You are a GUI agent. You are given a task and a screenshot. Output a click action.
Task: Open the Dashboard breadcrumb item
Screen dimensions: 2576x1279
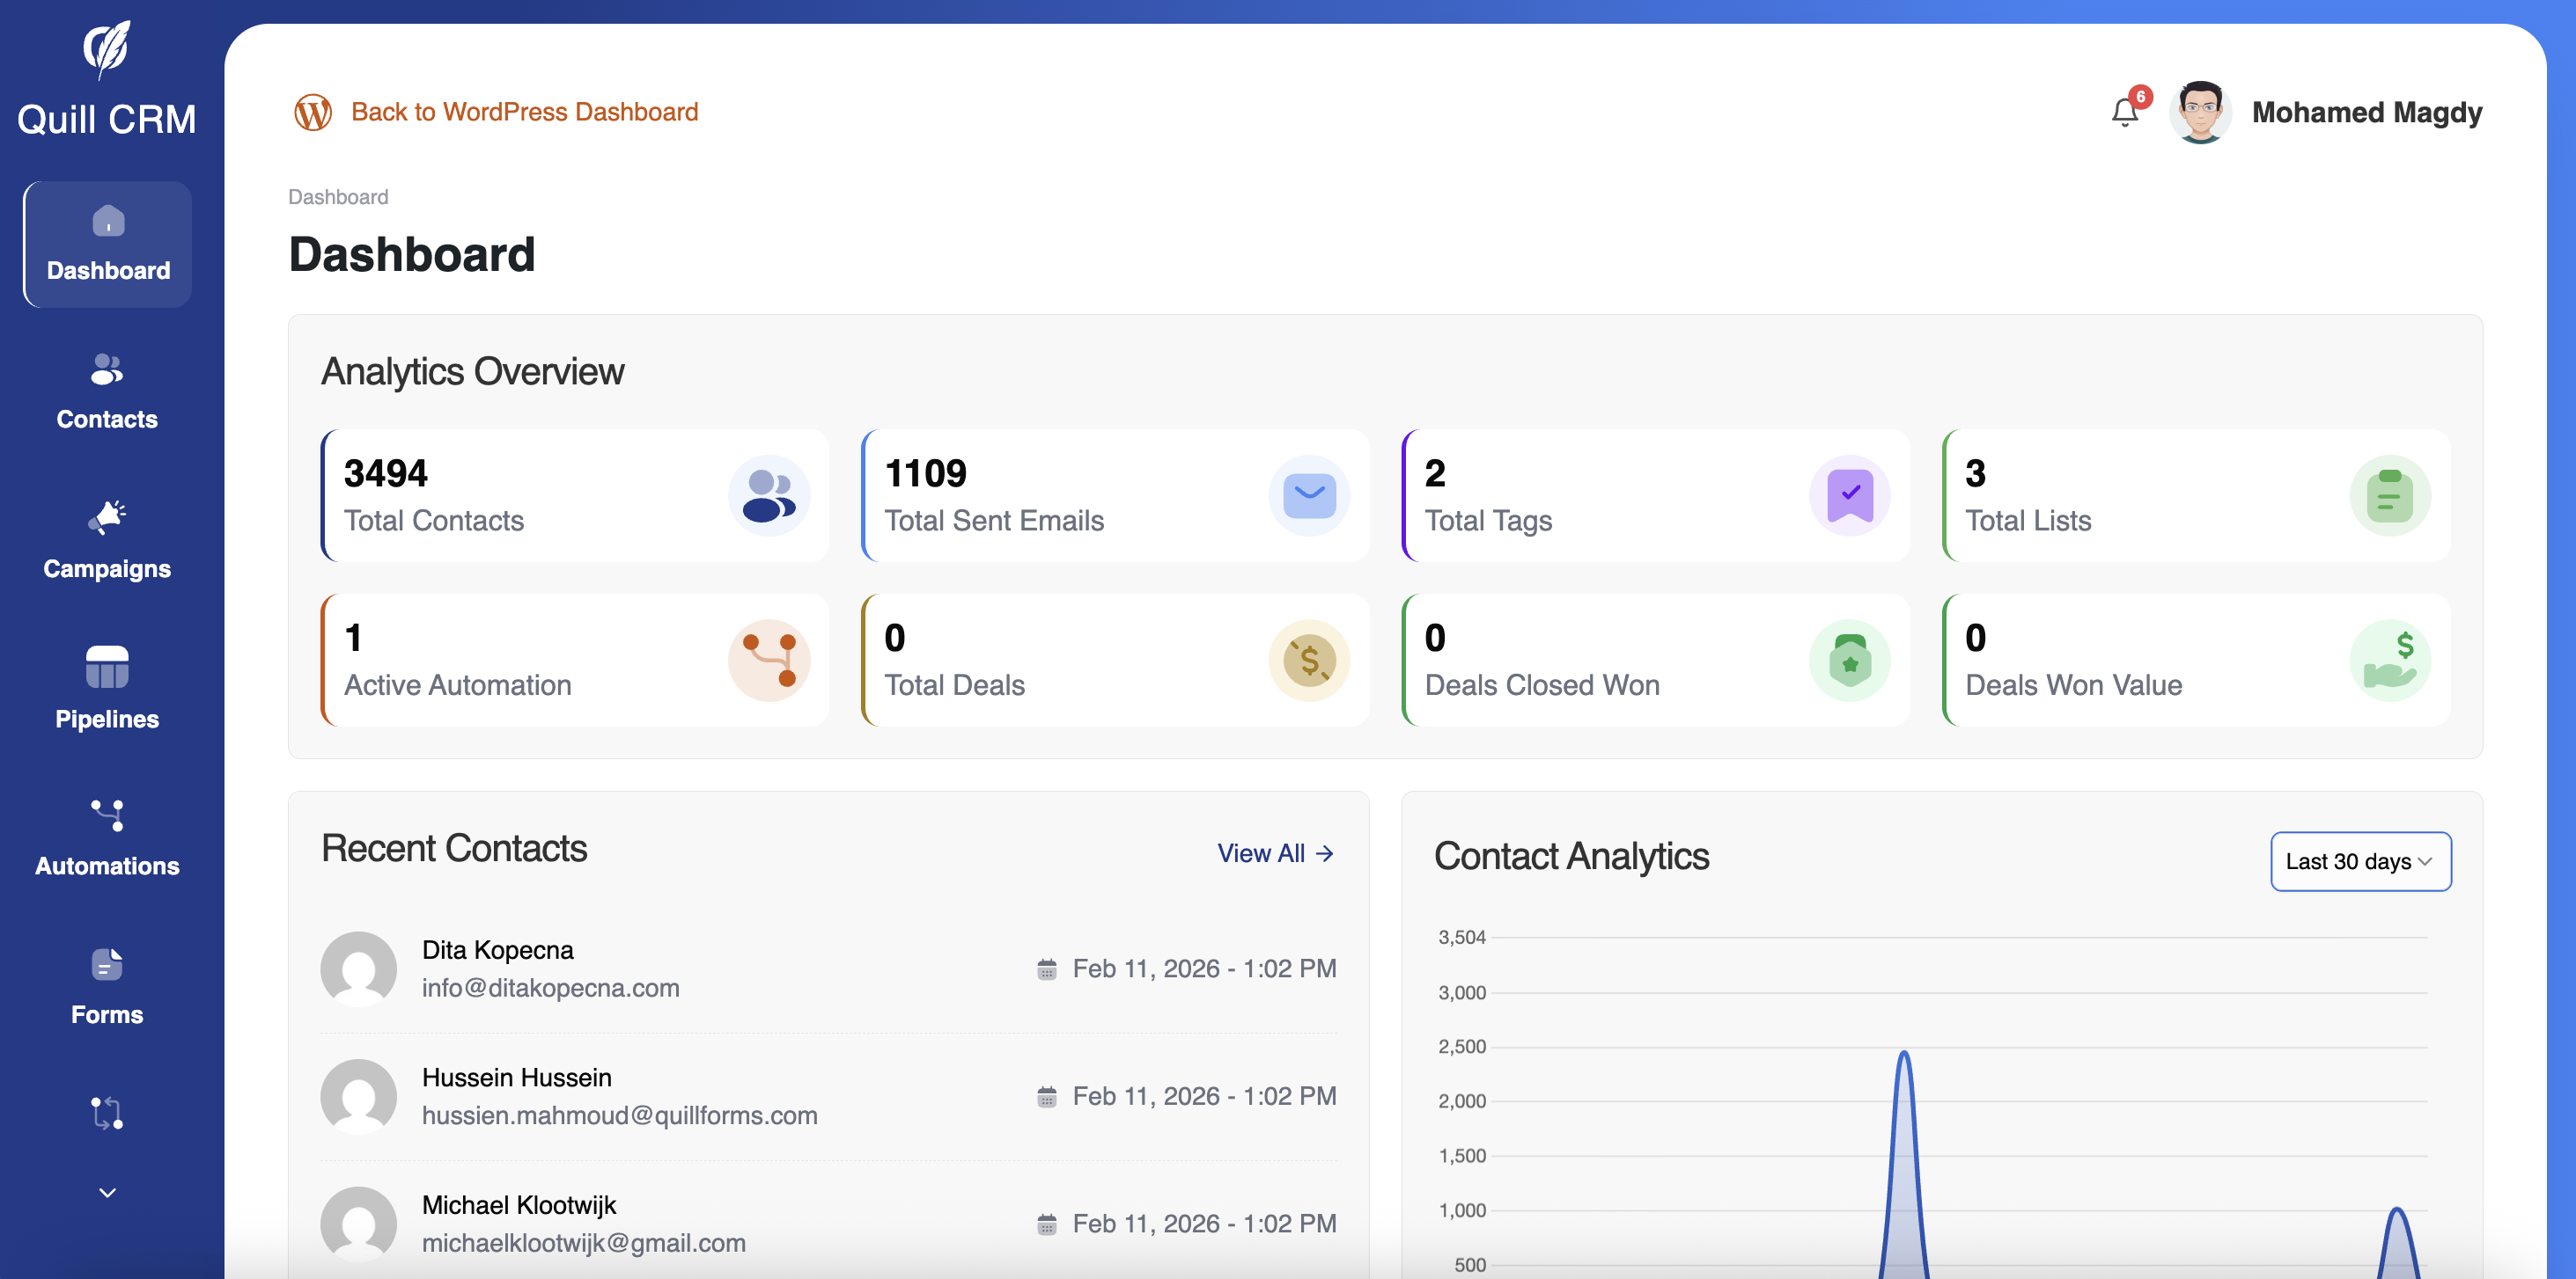point(337,196)
